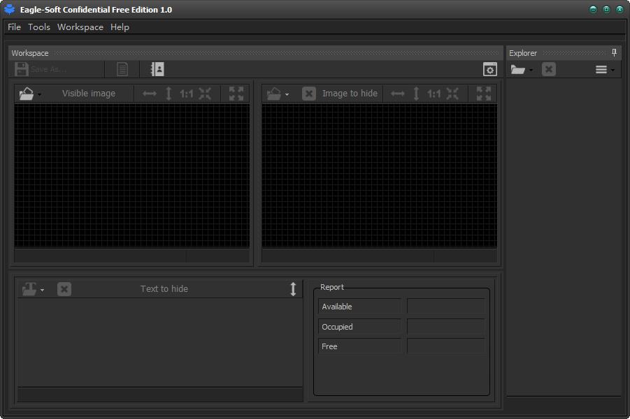Click fullscreen expand icon in Image to hide panel
This screenshot has height=419, width=630.
click(484, 94)
